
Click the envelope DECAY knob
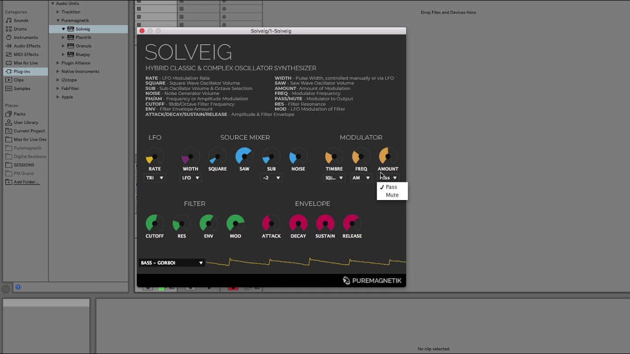[x=298, y=223]
